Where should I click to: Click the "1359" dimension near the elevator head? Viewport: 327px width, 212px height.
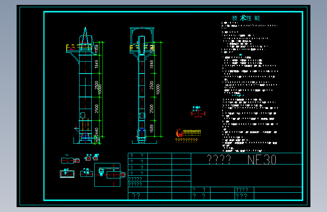coord(97,48)
